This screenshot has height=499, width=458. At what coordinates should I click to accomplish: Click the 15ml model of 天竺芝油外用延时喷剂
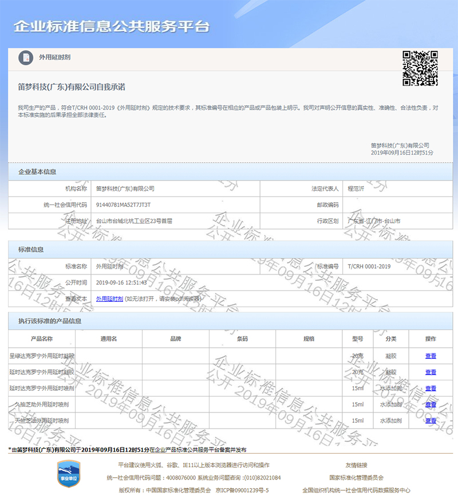point(357,421)
